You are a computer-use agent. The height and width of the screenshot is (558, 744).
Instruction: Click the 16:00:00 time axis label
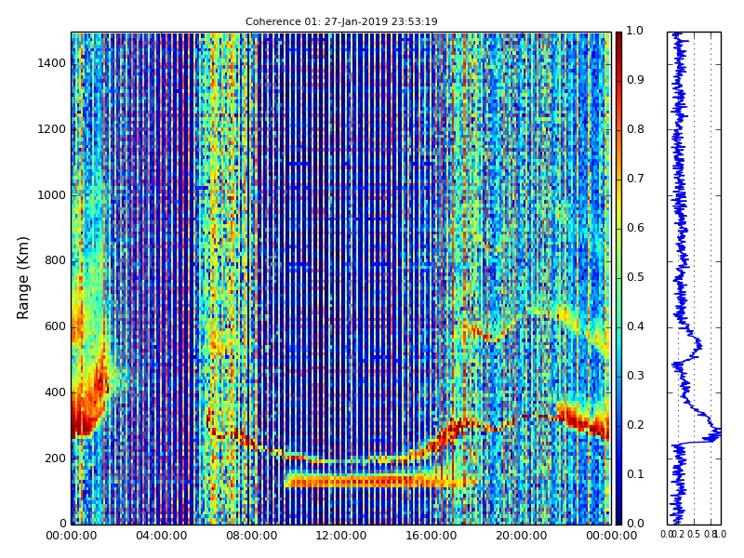(432, 536)
